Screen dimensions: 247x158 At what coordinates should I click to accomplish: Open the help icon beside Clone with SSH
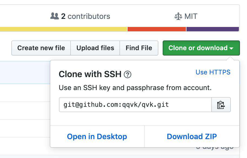point(128,74)
